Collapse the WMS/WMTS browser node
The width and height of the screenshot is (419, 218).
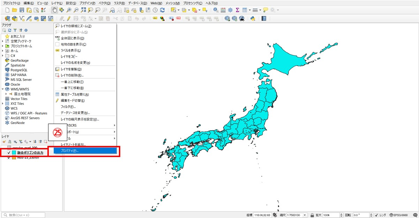3,89
